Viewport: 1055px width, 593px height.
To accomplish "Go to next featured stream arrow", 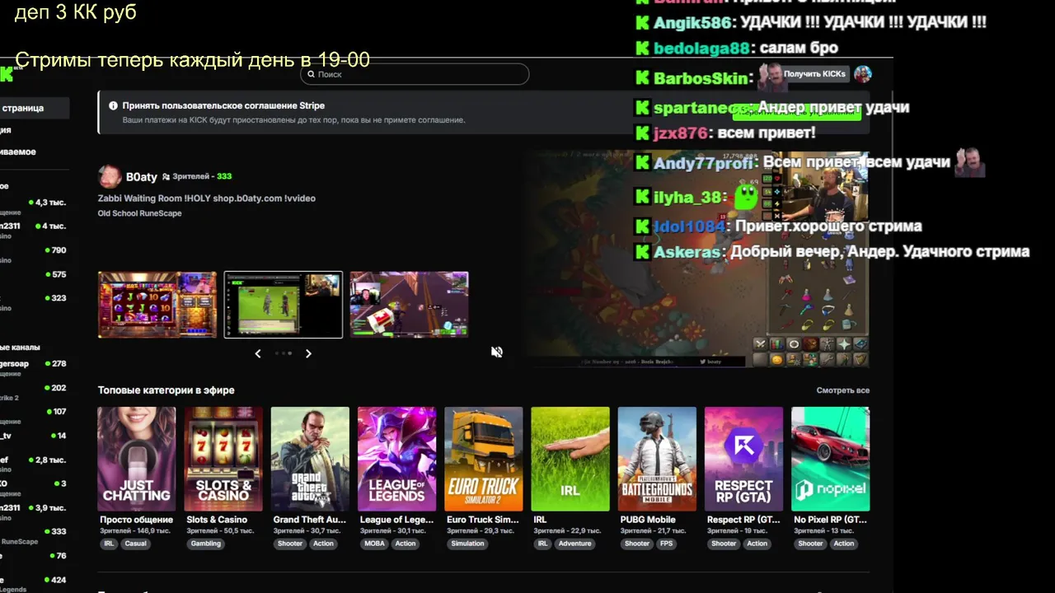I will tap(308, 353).
